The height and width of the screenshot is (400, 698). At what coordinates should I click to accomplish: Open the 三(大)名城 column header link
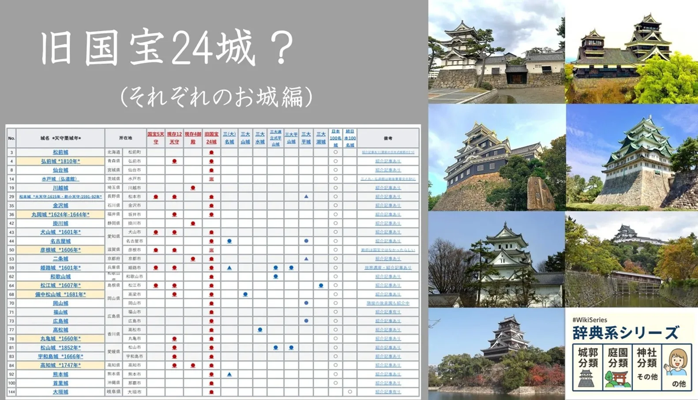coord(229,138)
